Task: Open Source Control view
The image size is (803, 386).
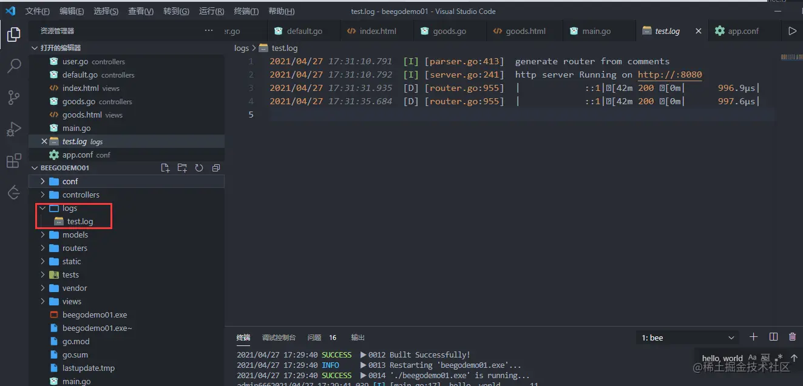Action: (14, 97)
